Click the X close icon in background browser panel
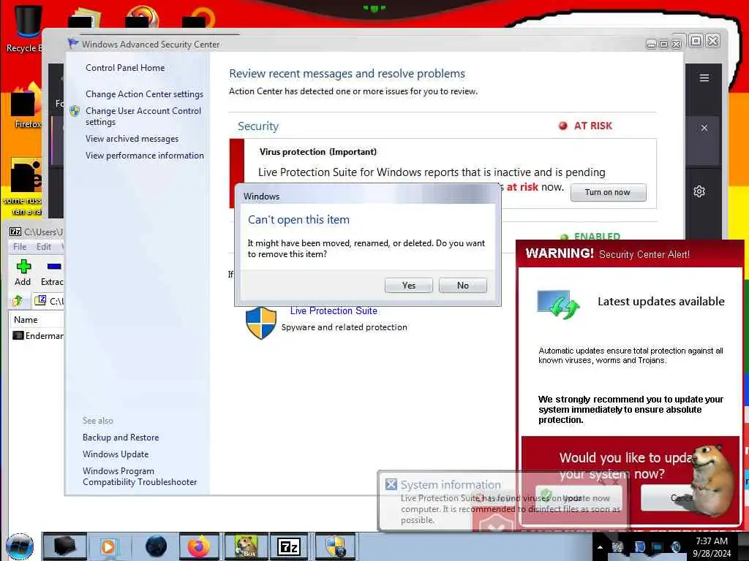Image resolution: width=749 pixels, height=561 pixels. [704, 128]
